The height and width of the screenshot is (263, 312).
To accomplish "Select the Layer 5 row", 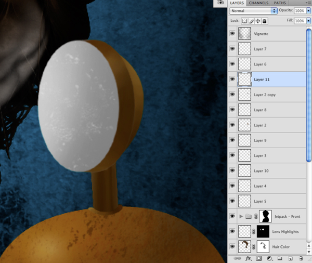I will pyautogui.click(x=267, y=201).
